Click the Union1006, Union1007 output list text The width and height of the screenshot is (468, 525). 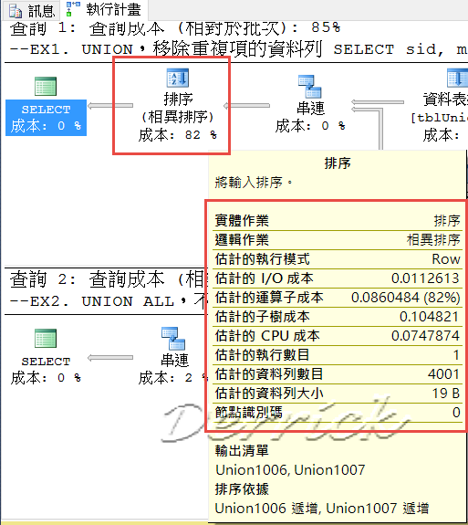tap(290, 470)
